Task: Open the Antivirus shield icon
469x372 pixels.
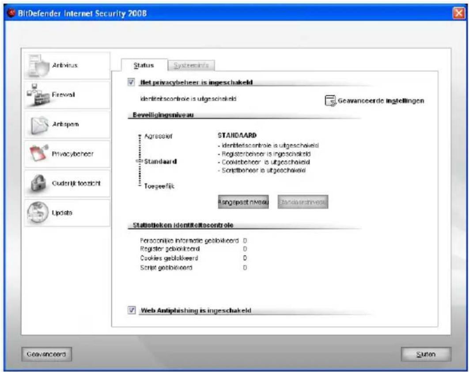Action: tap(38, 65)
